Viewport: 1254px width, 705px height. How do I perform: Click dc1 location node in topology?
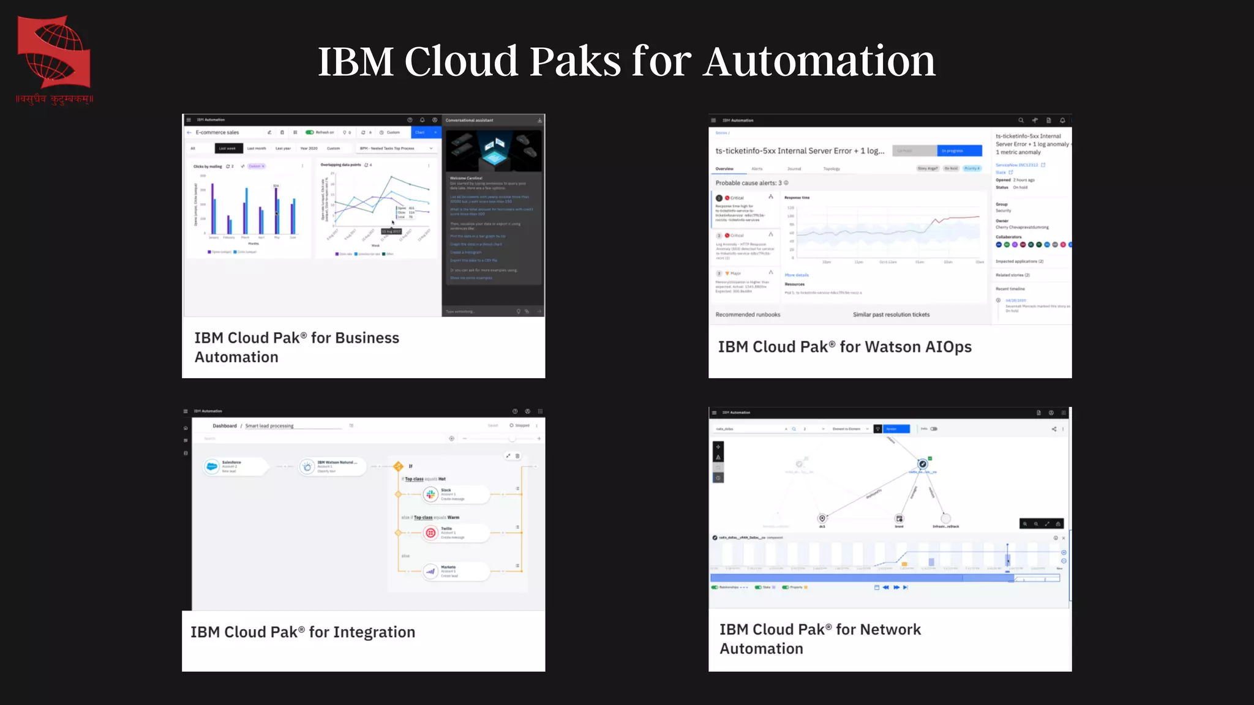822,518
